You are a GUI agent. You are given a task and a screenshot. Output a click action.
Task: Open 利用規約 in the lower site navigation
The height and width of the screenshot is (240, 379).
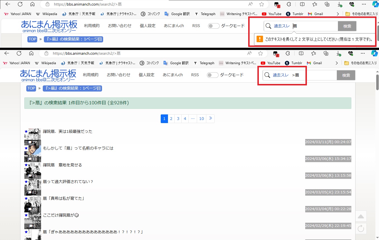91,75
